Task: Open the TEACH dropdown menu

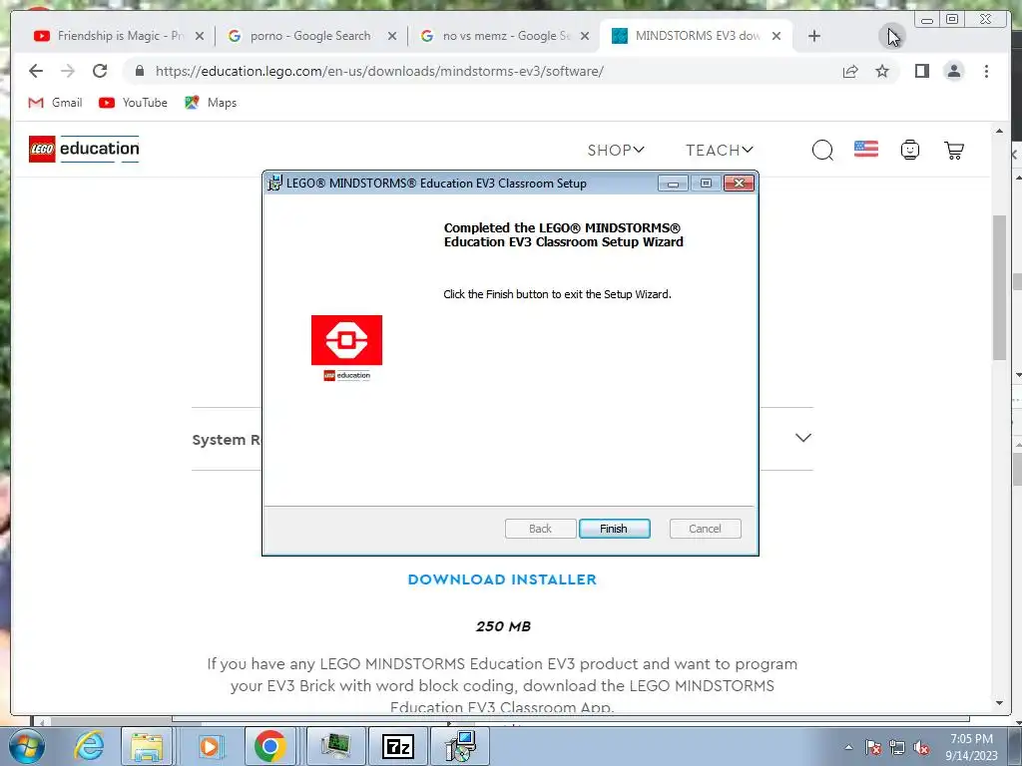Action: pyautogui.click(x=719, y=151)
